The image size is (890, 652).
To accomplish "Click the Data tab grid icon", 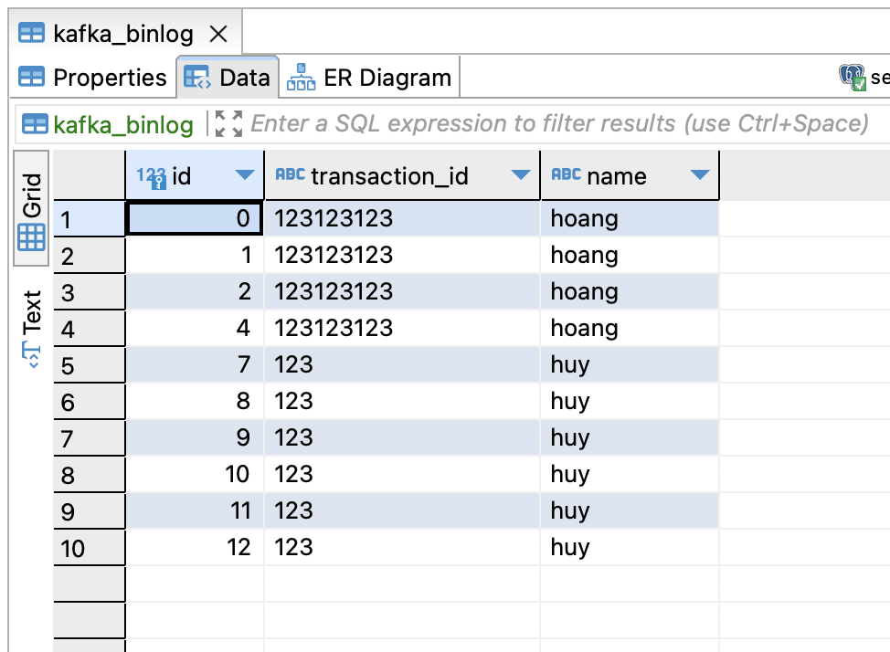I will (197, 78).
